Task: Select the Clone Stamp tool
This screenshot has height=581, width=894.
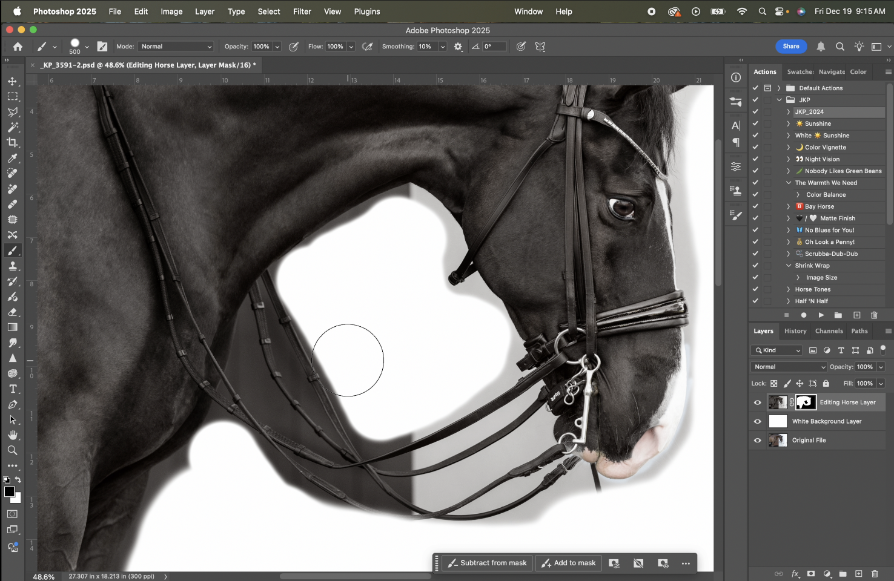Action: (x=13, y=266)
